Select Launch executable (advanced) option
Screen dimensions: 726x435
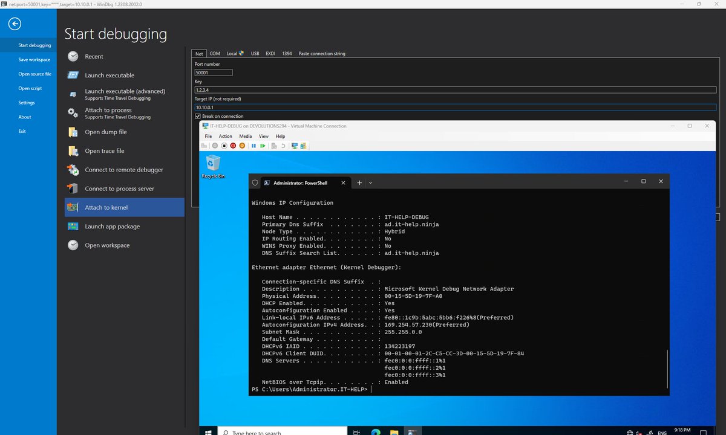coord(125,94)
